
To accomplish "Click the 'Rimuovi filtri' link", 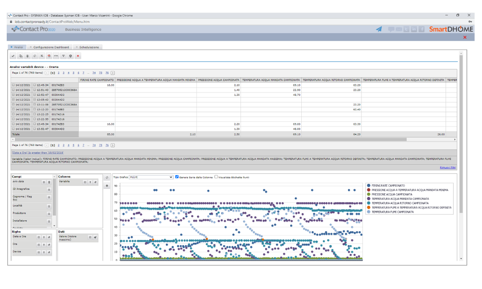I will (448, 168).
